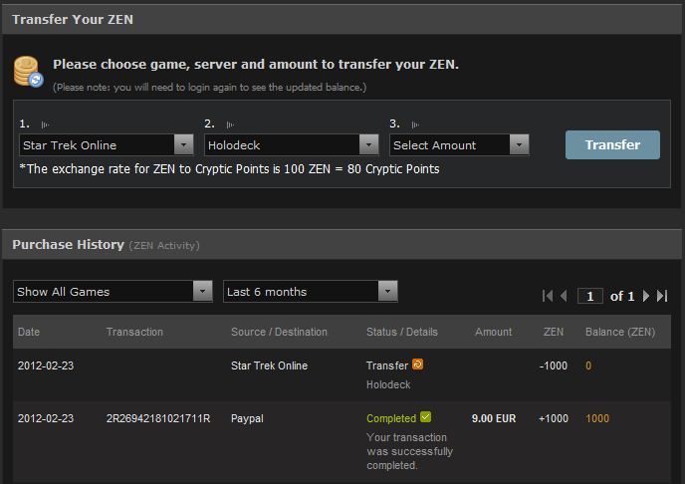Click the -1000 ZEN value
Image resolution: width=685 pixels, height=484 pixels.
click(x=553, y=365)
